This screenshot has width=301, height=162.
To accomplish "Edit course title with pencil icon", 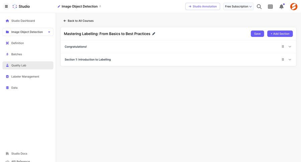I will [154, 34].
